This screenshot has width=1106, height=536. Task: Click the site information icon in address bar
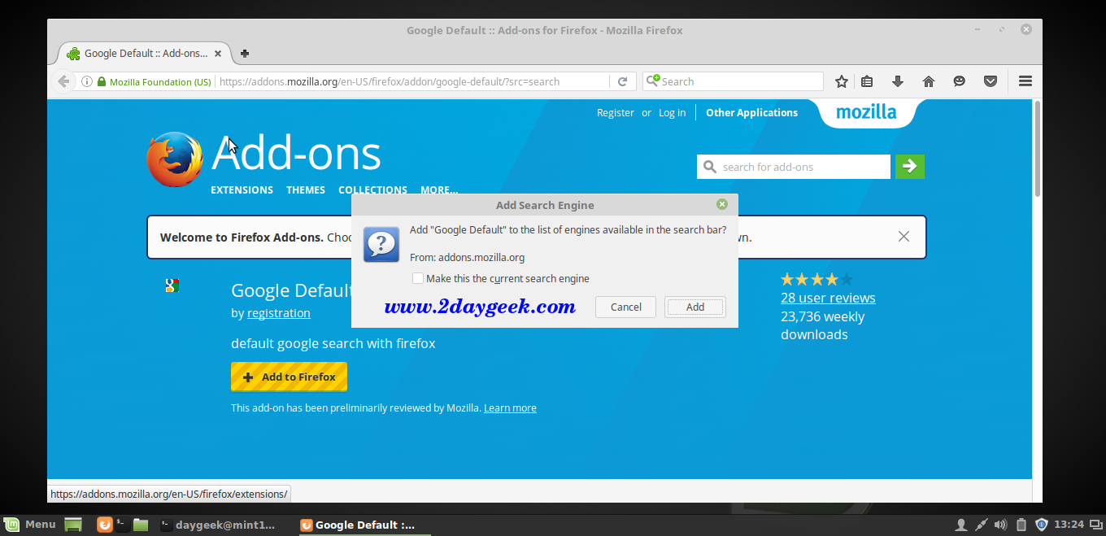(86, 81)
